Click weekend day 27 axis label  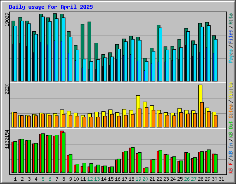194,179
